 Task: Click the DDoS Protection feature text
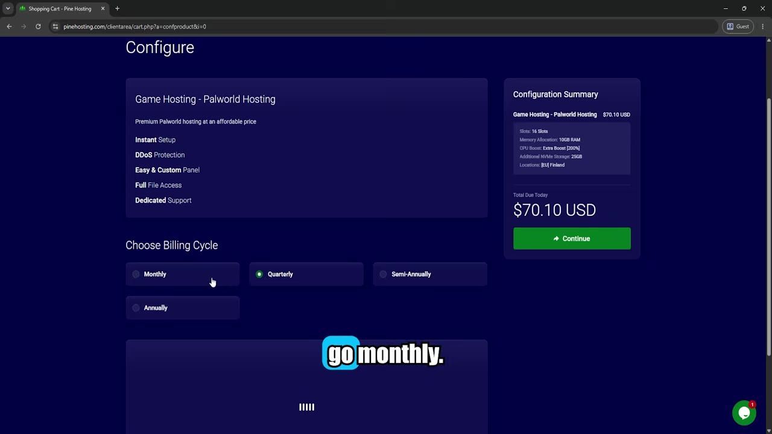tap(160, 155)
